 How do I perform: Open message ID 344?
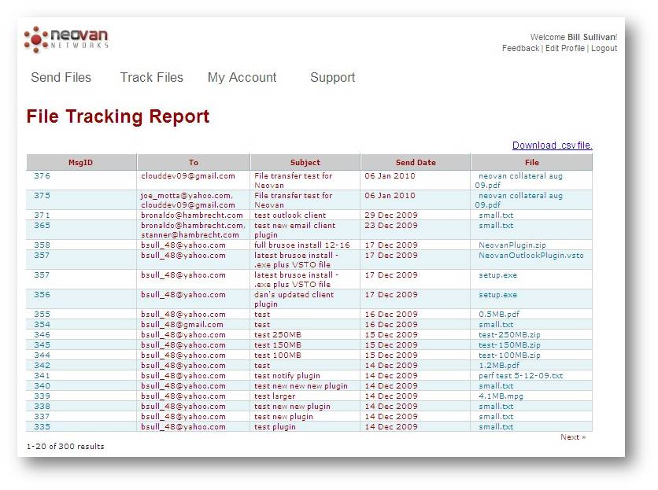[42, 355]
